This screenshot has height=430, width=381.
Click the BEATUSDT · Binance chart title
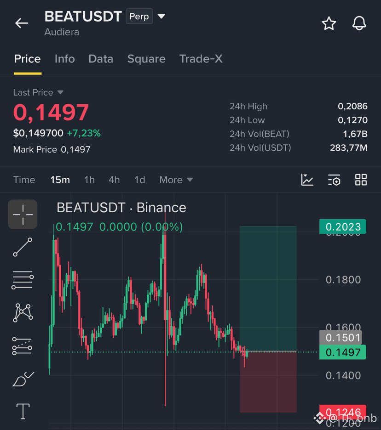point(121,208)
